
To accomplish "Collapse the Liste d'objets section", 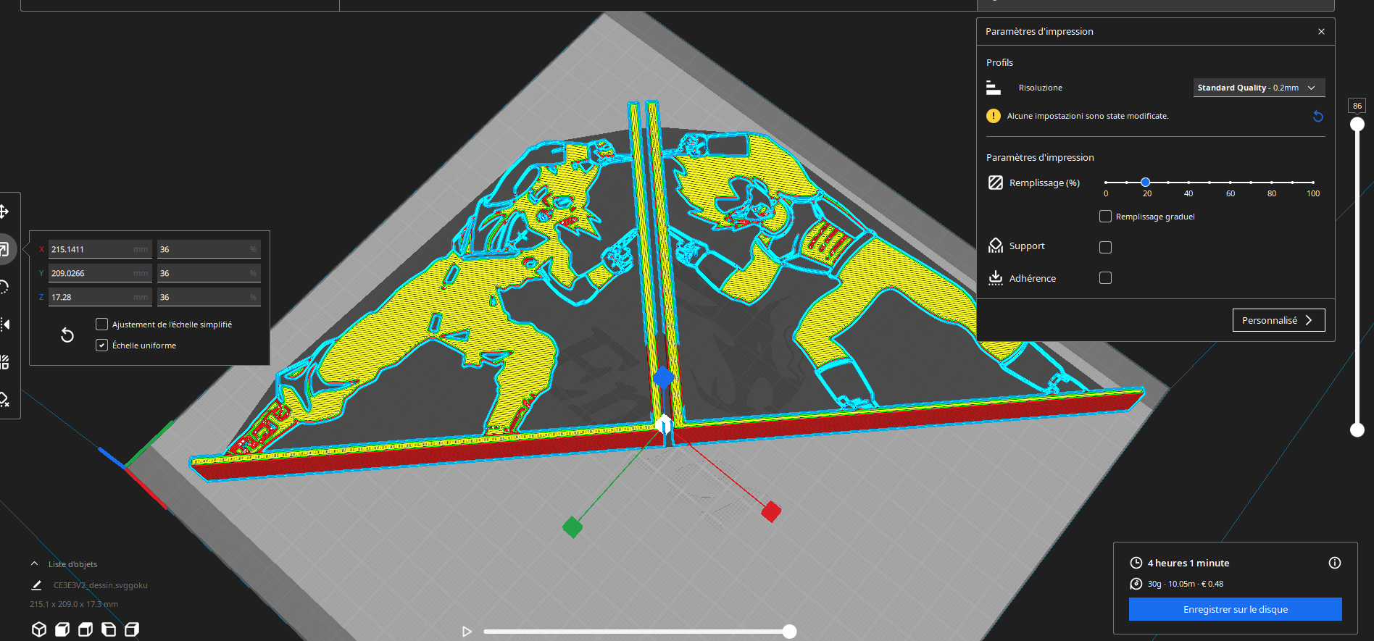I will point(34,564).
